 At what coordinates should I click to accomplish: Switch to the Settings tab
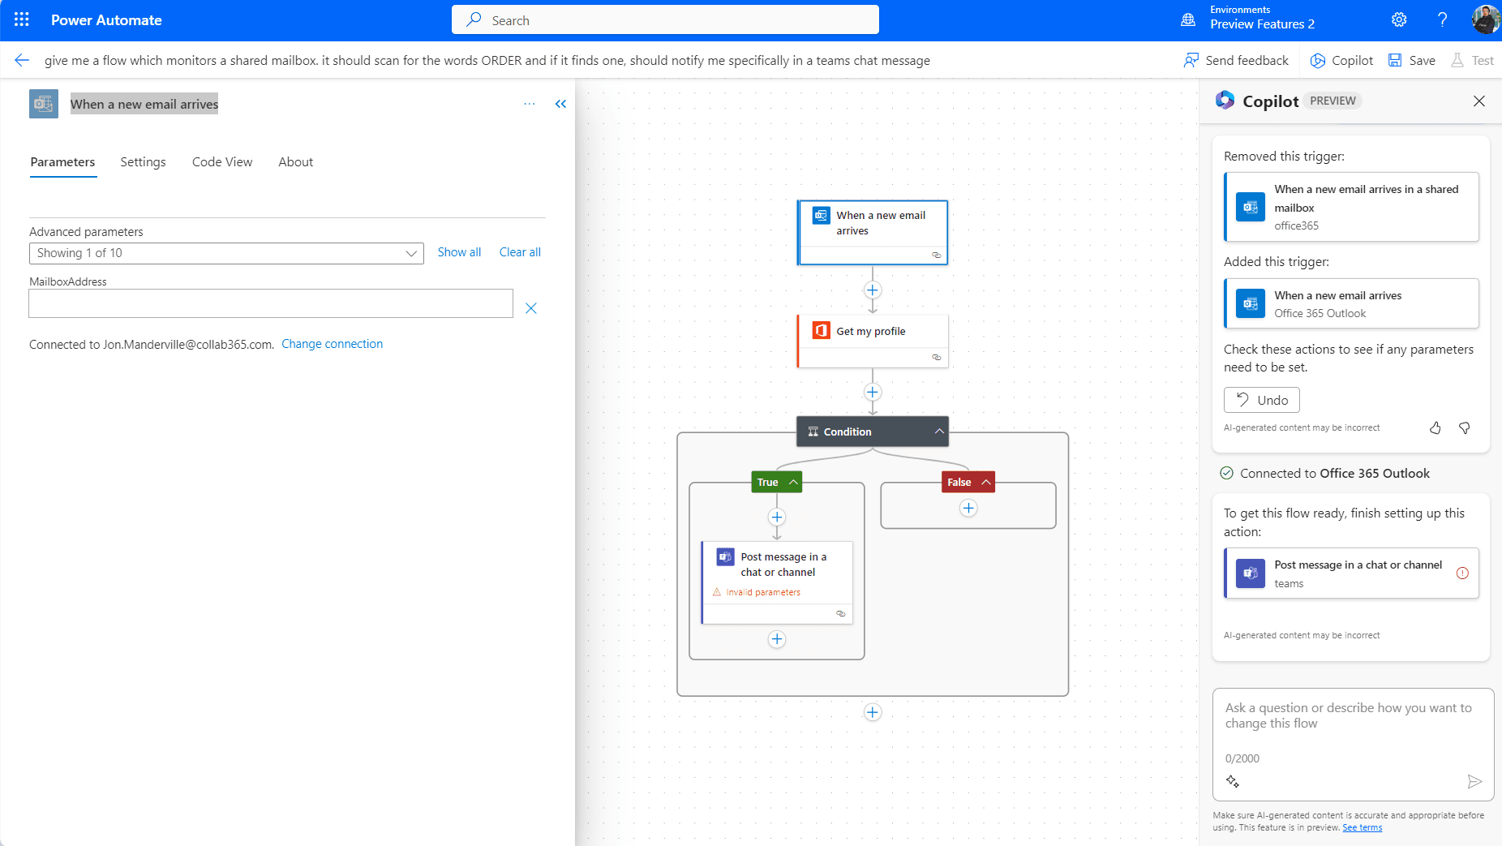coord(143,162)
